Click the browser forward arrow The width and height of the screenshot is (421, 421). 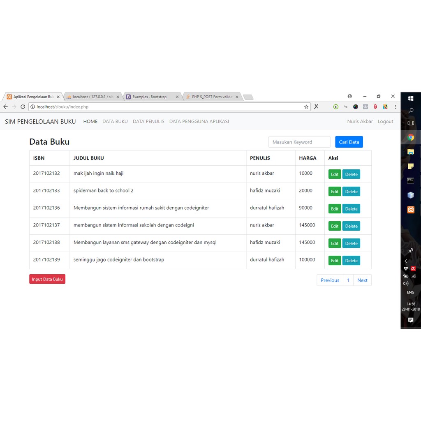point(14,107)
